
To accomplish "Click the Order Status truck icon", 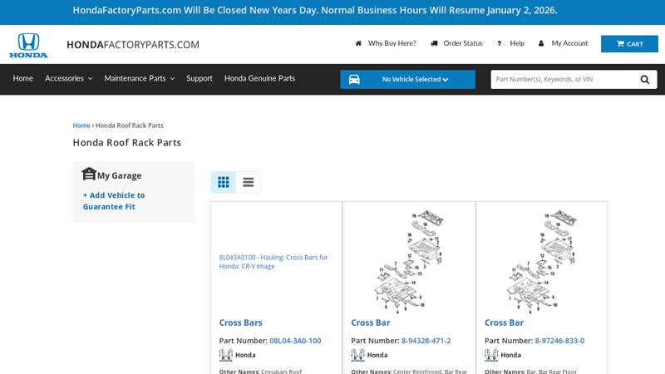I will (x=435, y=43).
